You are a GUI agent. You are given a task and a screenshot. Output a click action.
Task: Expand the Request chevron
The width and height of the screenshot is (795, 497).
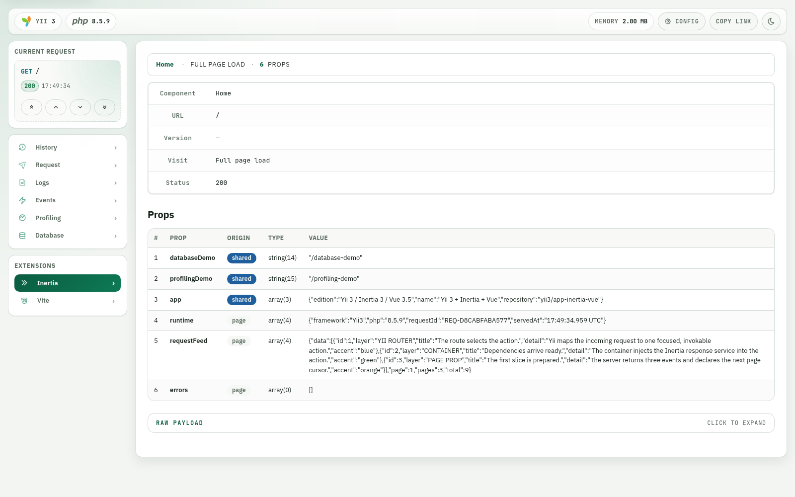tap(115, 166)
